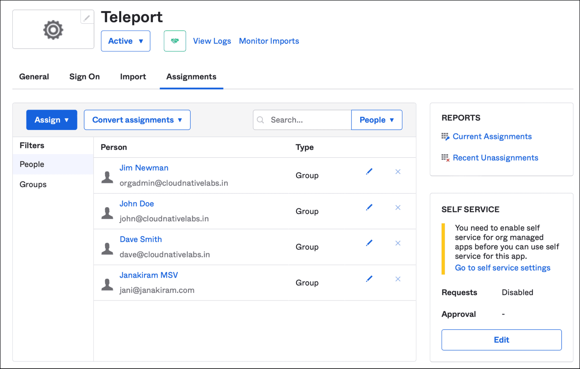Open the Active status dropdown

click(x=125, y=41)
